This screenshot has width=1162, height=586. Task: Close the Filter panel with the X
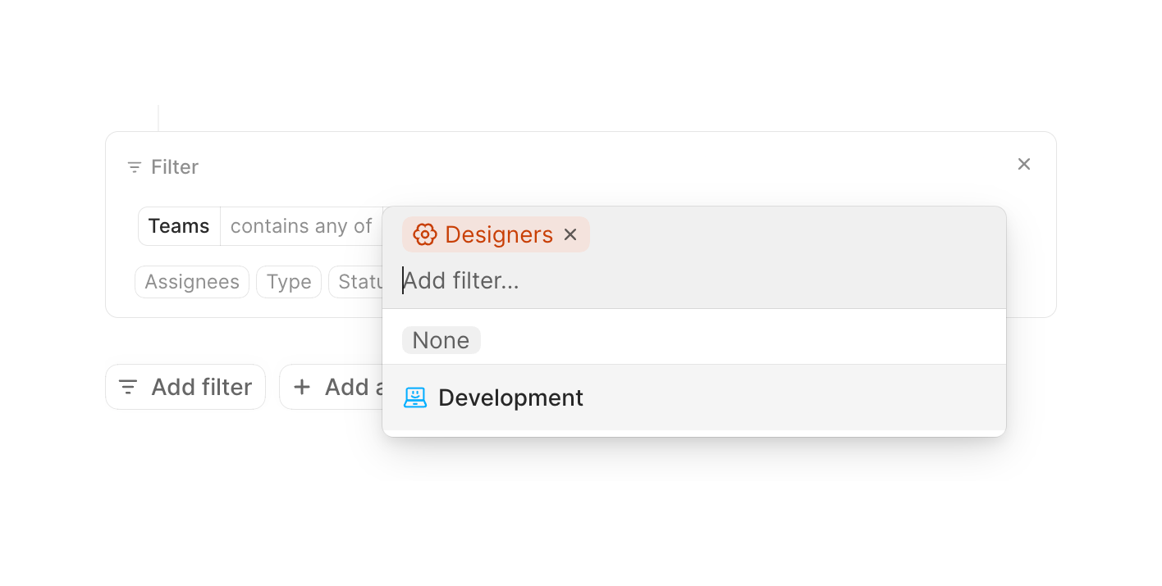click(x=1023, y=164)
